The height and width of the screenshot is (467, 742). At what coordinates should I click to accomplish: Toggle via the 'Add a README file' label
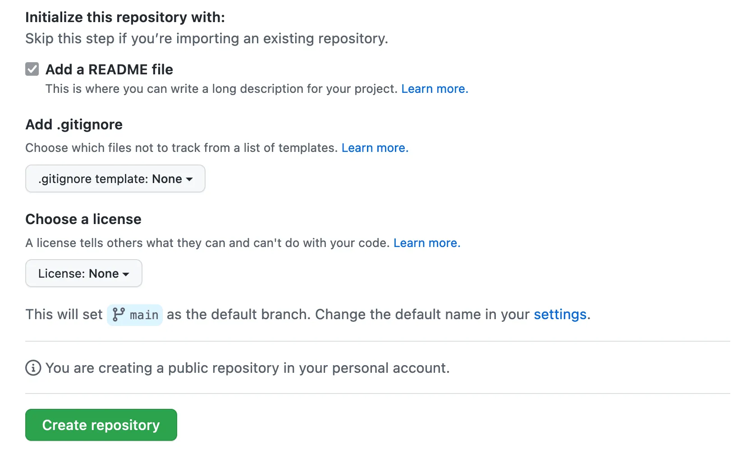[x=109, y=69]
